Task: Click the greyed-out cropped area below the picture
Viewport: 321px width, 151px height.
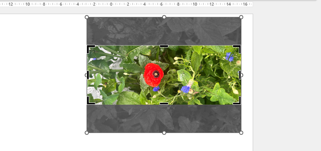Action: click(x=164, y=119)
